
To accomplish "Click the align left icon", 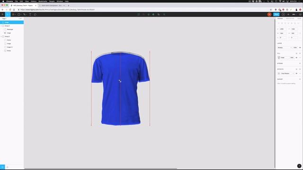I will (x=279, y=23).
